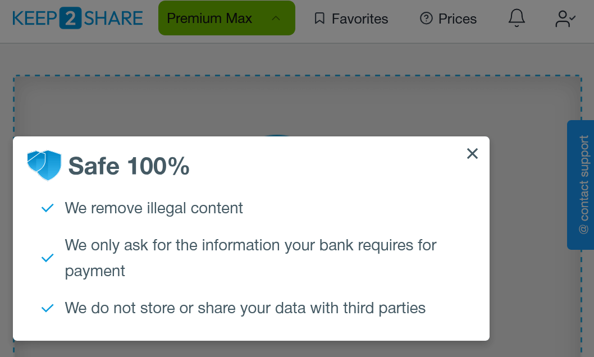Go to the Prices page

click(448, 18)
